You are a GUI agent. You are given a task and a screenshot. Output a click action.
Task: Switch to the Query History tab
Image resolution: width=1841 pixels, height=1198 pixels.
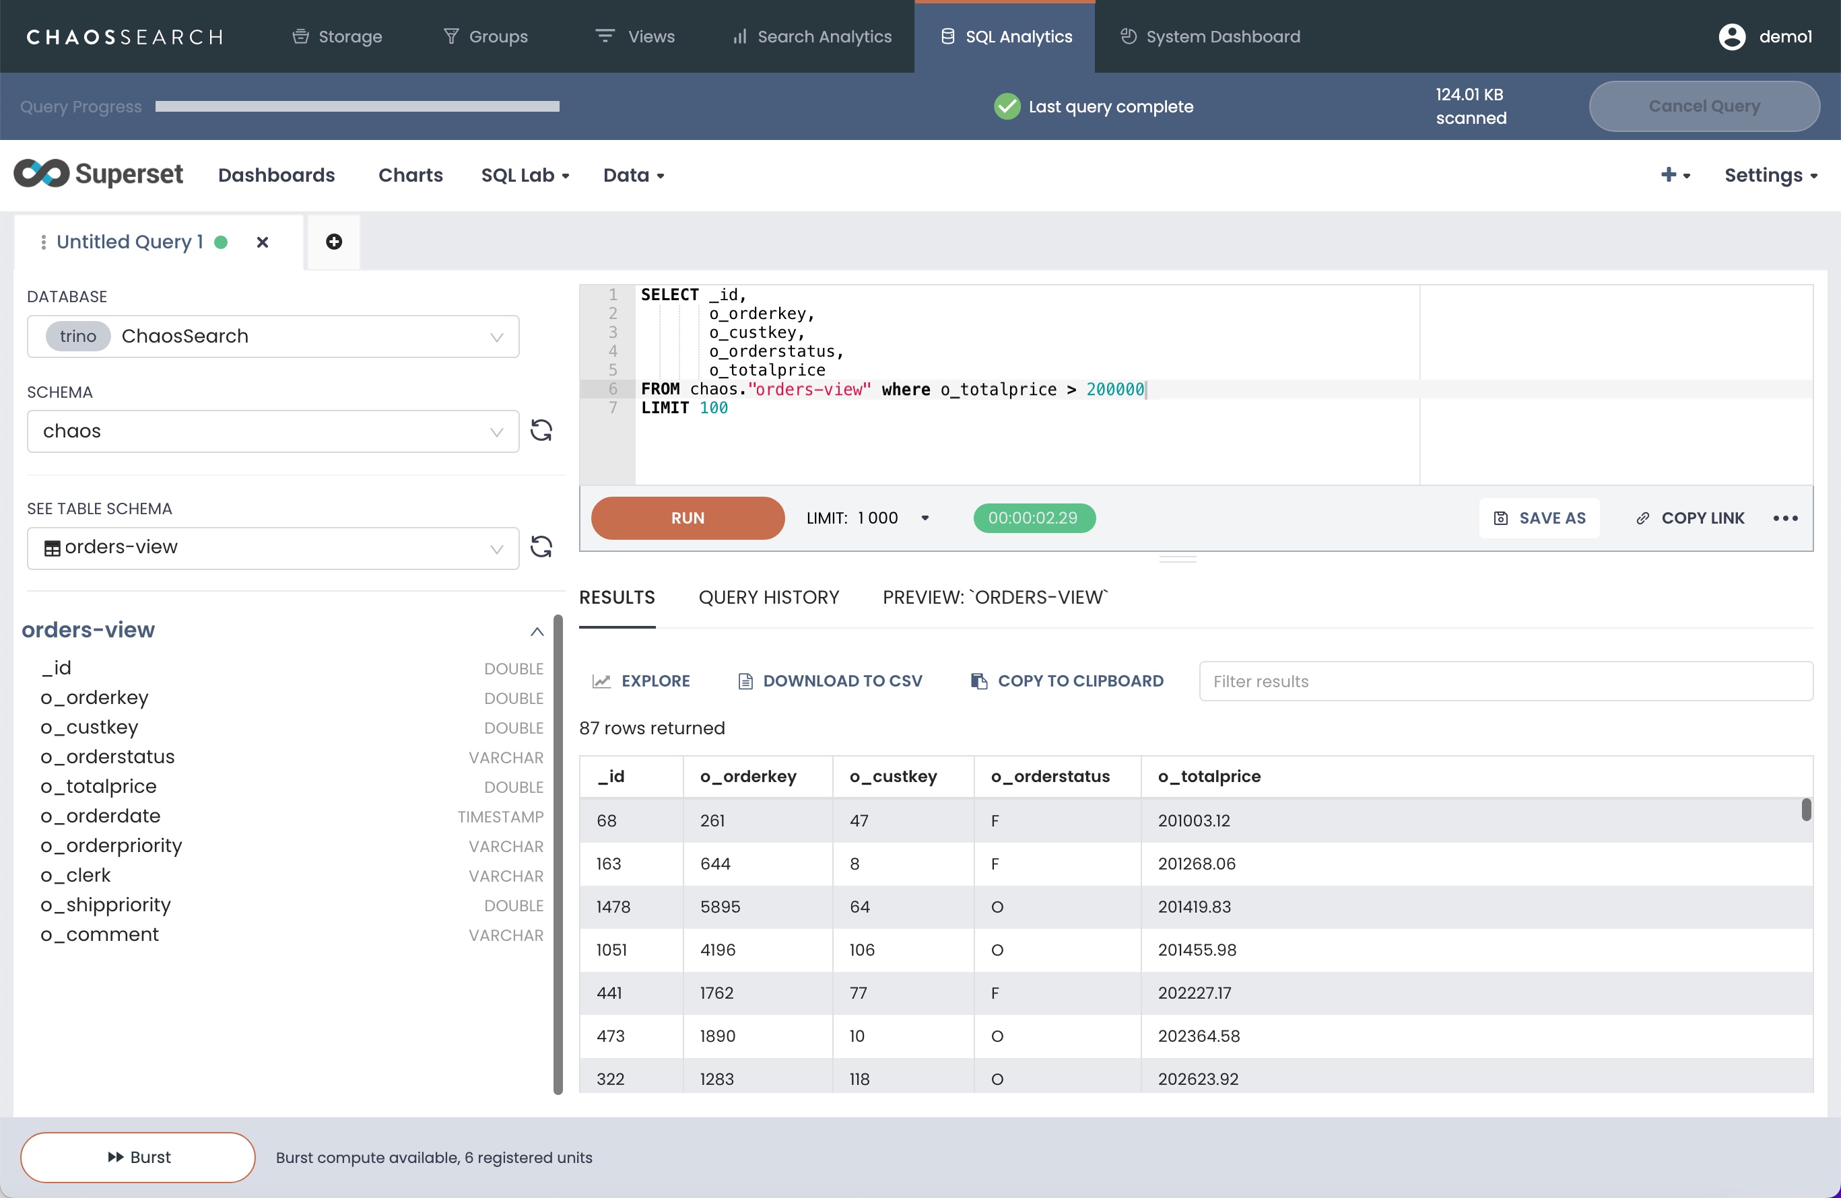point(768,598)
